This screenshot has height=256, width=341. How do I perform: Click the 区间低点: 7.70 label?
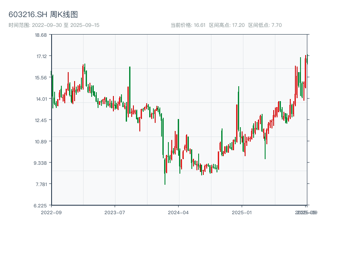click(265, 25)
